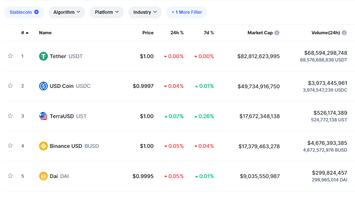Sort the table by Name
355x200 pixels.
point(45,33)
